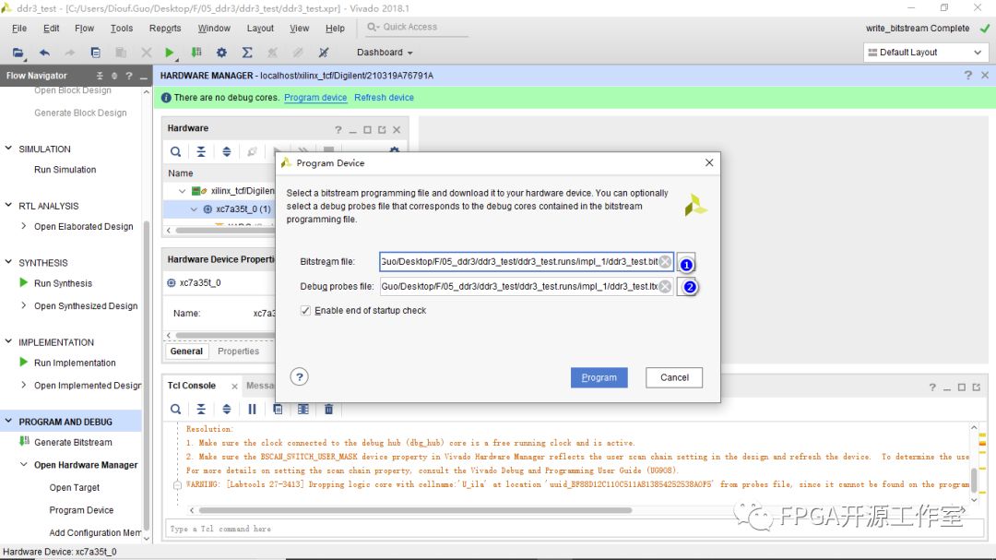Viewport: 996px width, 560px height.
Task: Click the Run green arrow in the main toolbar
Action: coord(170,53)
